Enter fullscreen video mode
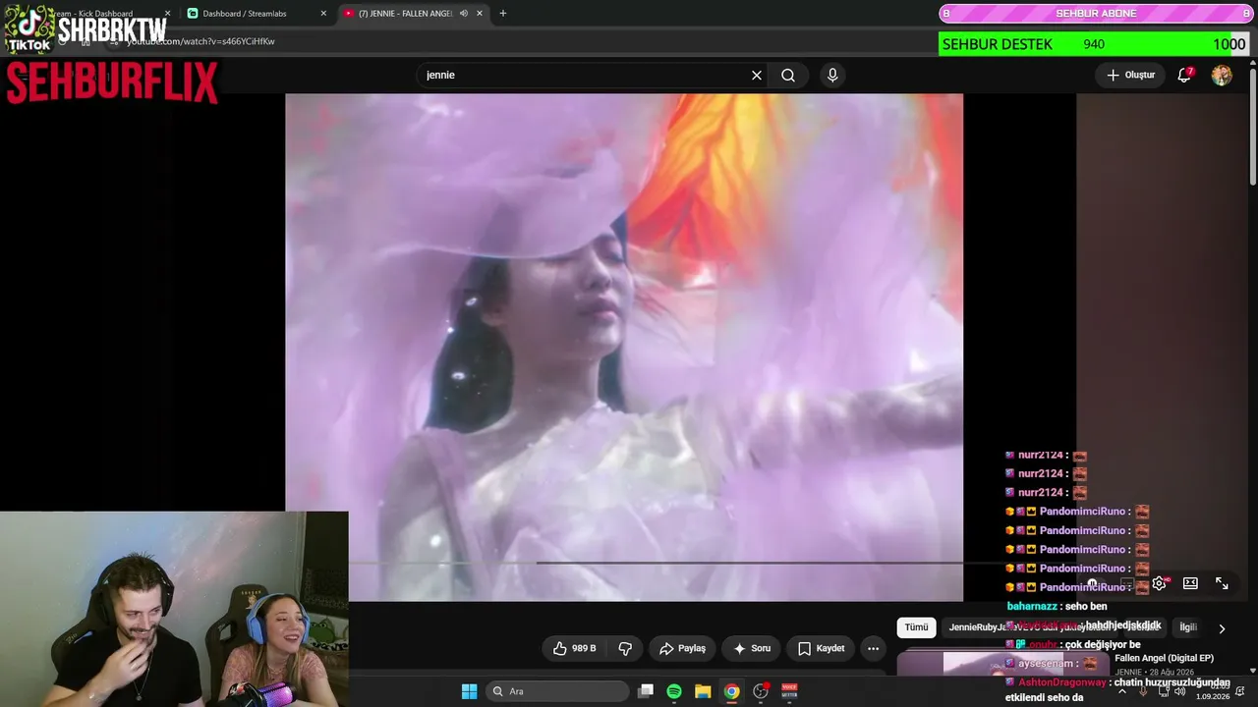The height and width of the screenshot is (707, 1258). pyautogui.click(x=1222, y=583)
